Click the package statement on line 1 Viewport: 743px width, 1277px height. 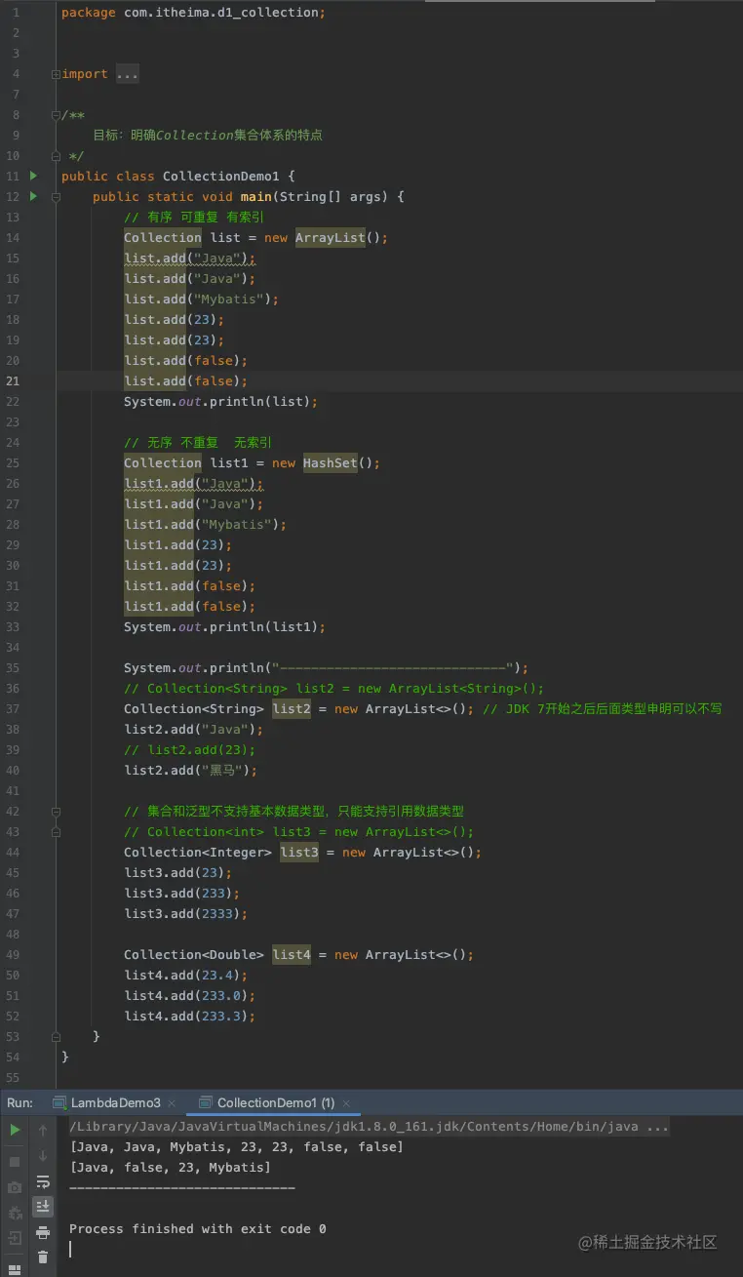click(193, 13)
